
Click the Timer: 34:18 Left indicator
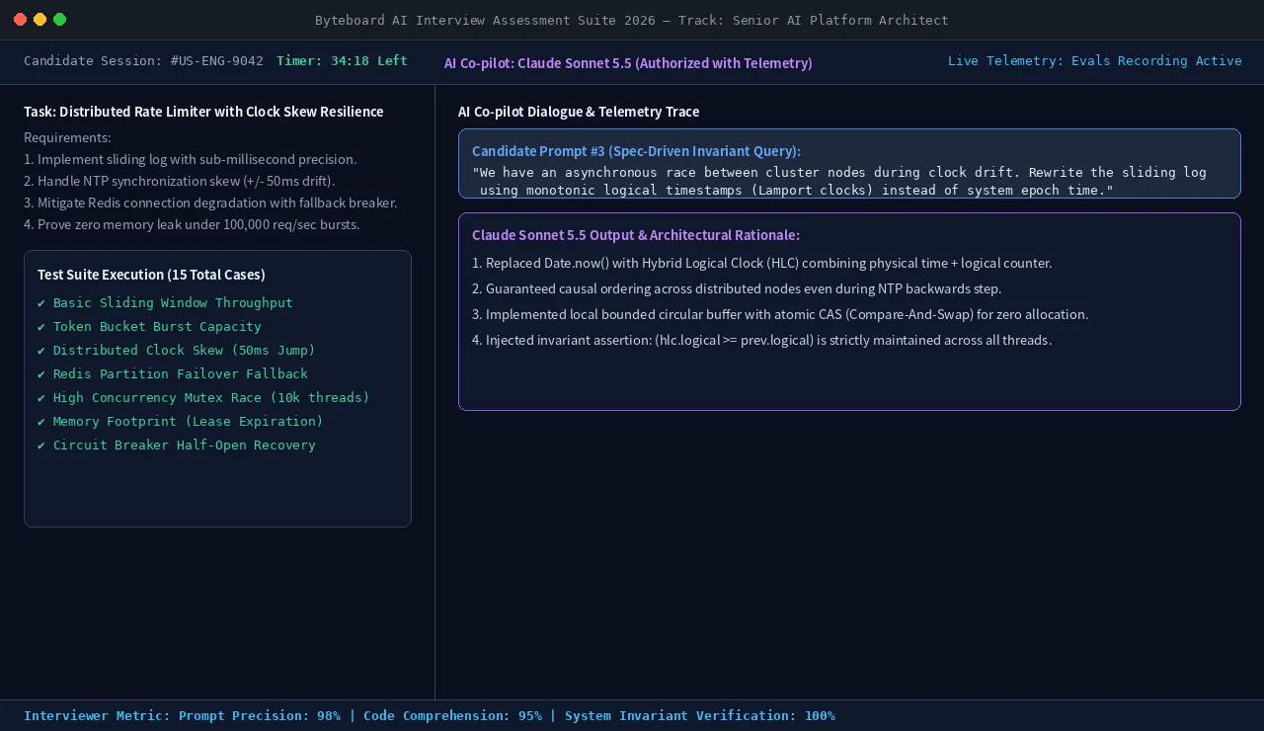pyautogui.click(x=342, y=60)
